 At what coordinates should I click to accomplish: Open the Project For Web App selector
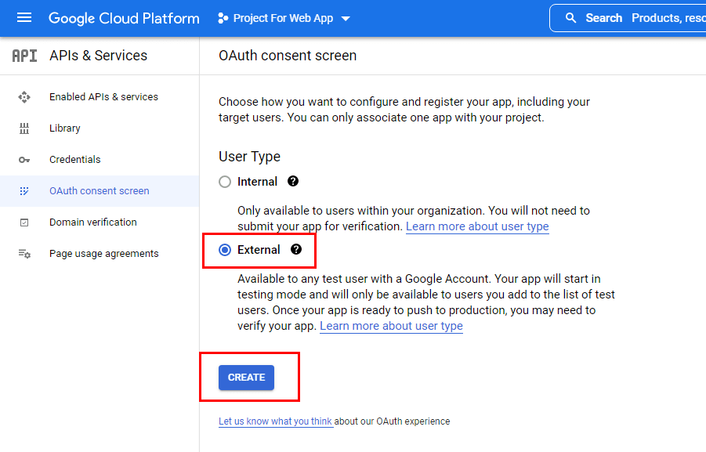(x=284, y=19)
